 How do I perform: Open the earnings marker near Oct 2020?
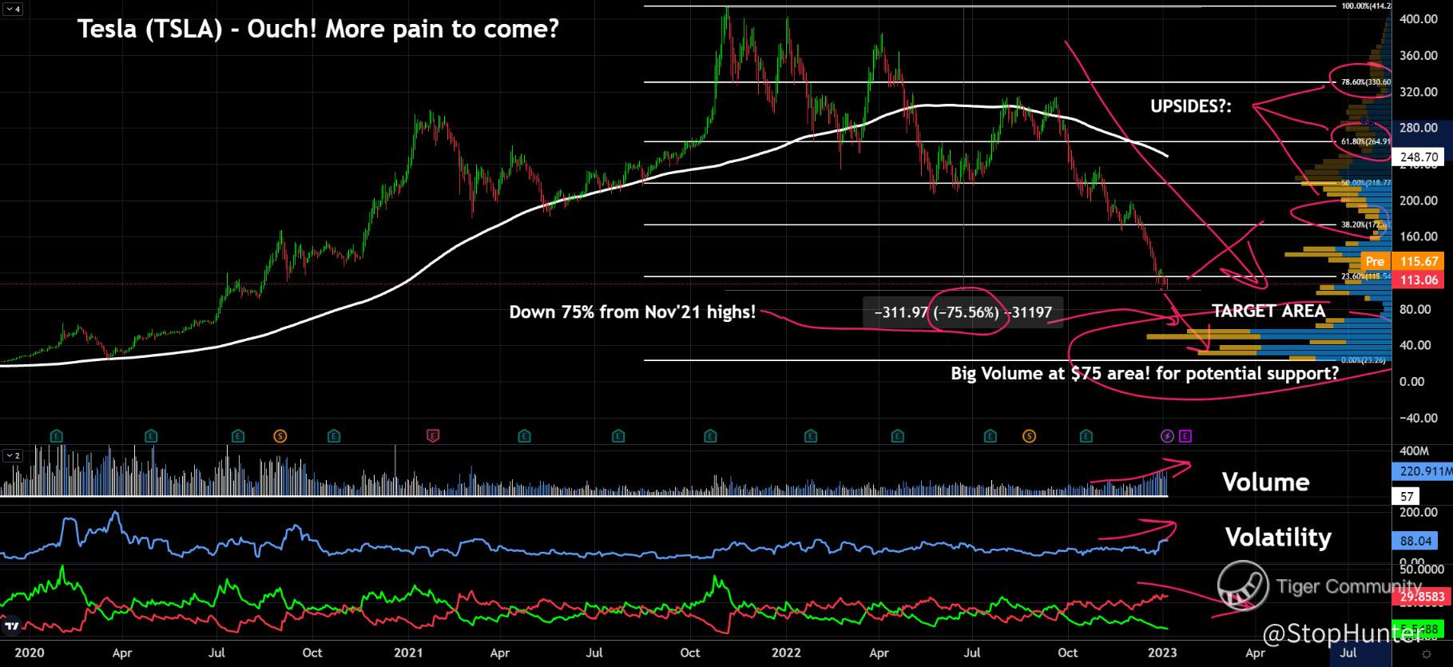[x=334, y=436]
